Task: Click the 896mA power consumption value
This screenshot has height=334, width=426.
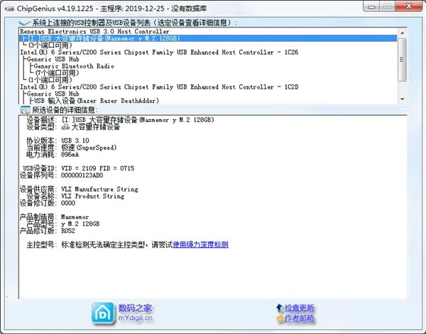Action: [70, 155]
